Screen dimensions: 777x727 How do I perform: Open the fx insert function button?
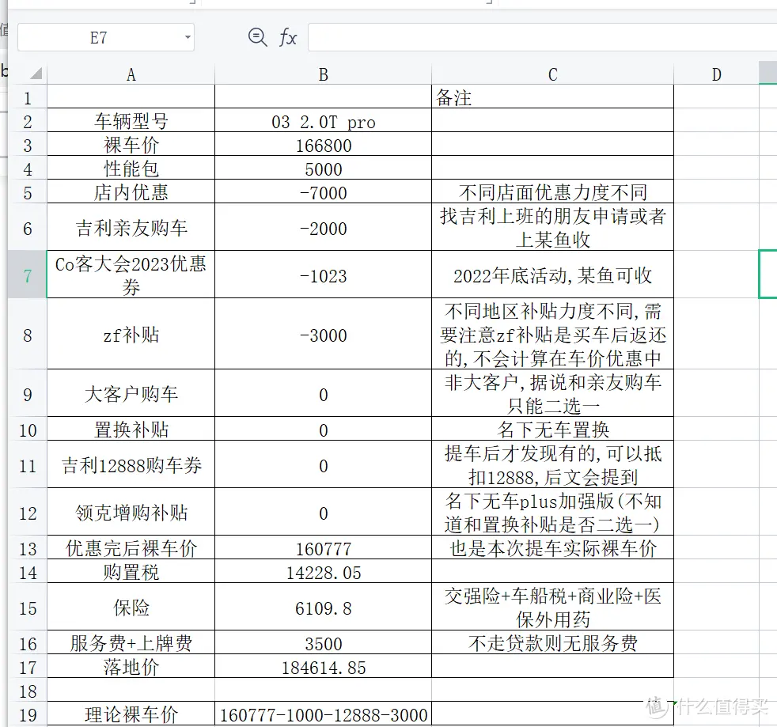(288, 37)
